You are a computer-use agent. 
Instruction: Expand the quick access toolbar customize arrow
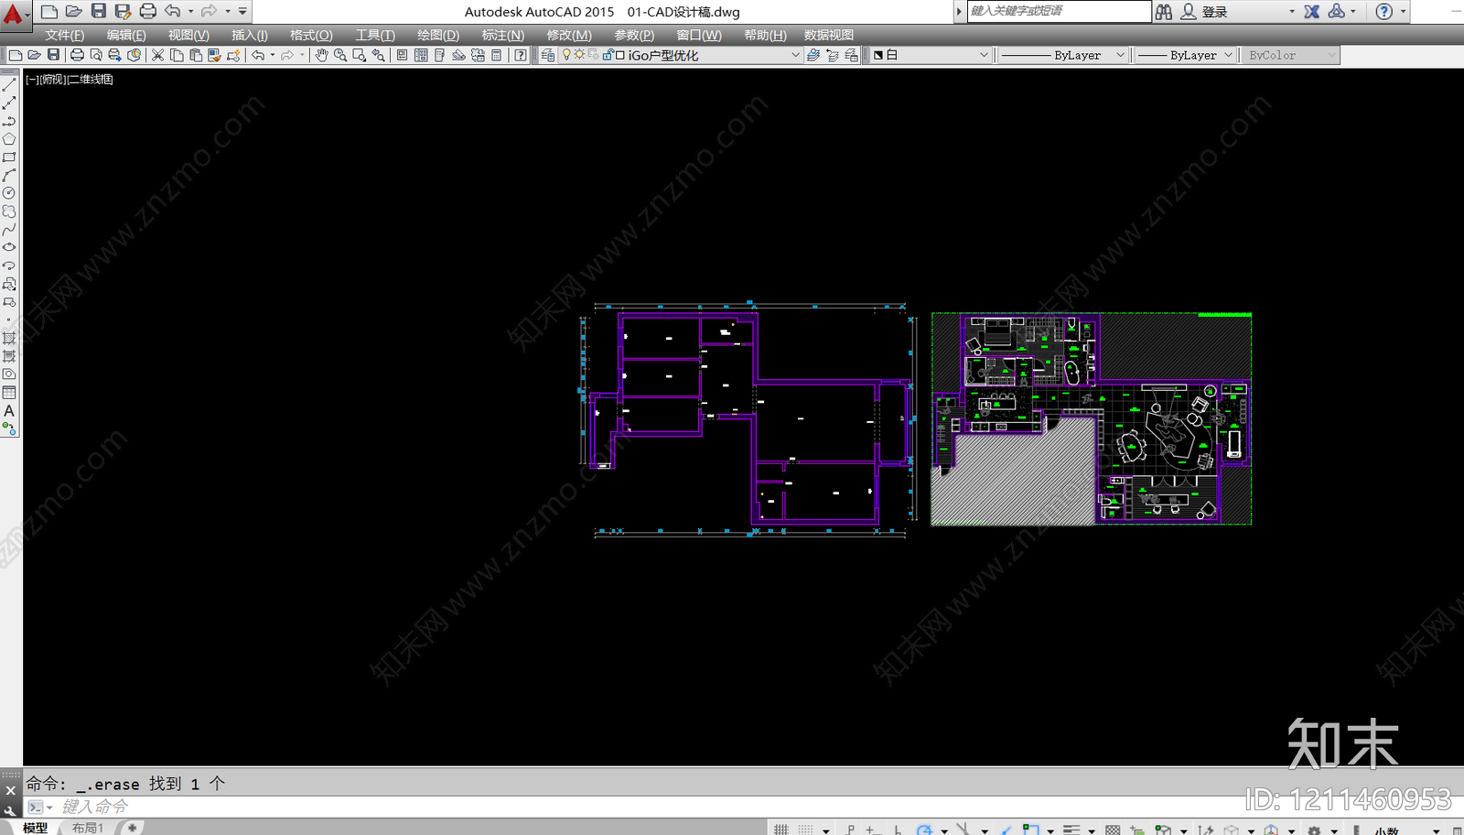coord(242,12)
